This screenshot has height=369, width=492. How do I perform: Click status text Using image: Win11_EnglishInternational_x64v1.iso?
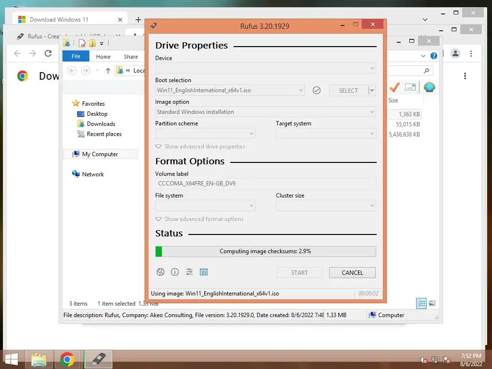[x=215, y=294]
